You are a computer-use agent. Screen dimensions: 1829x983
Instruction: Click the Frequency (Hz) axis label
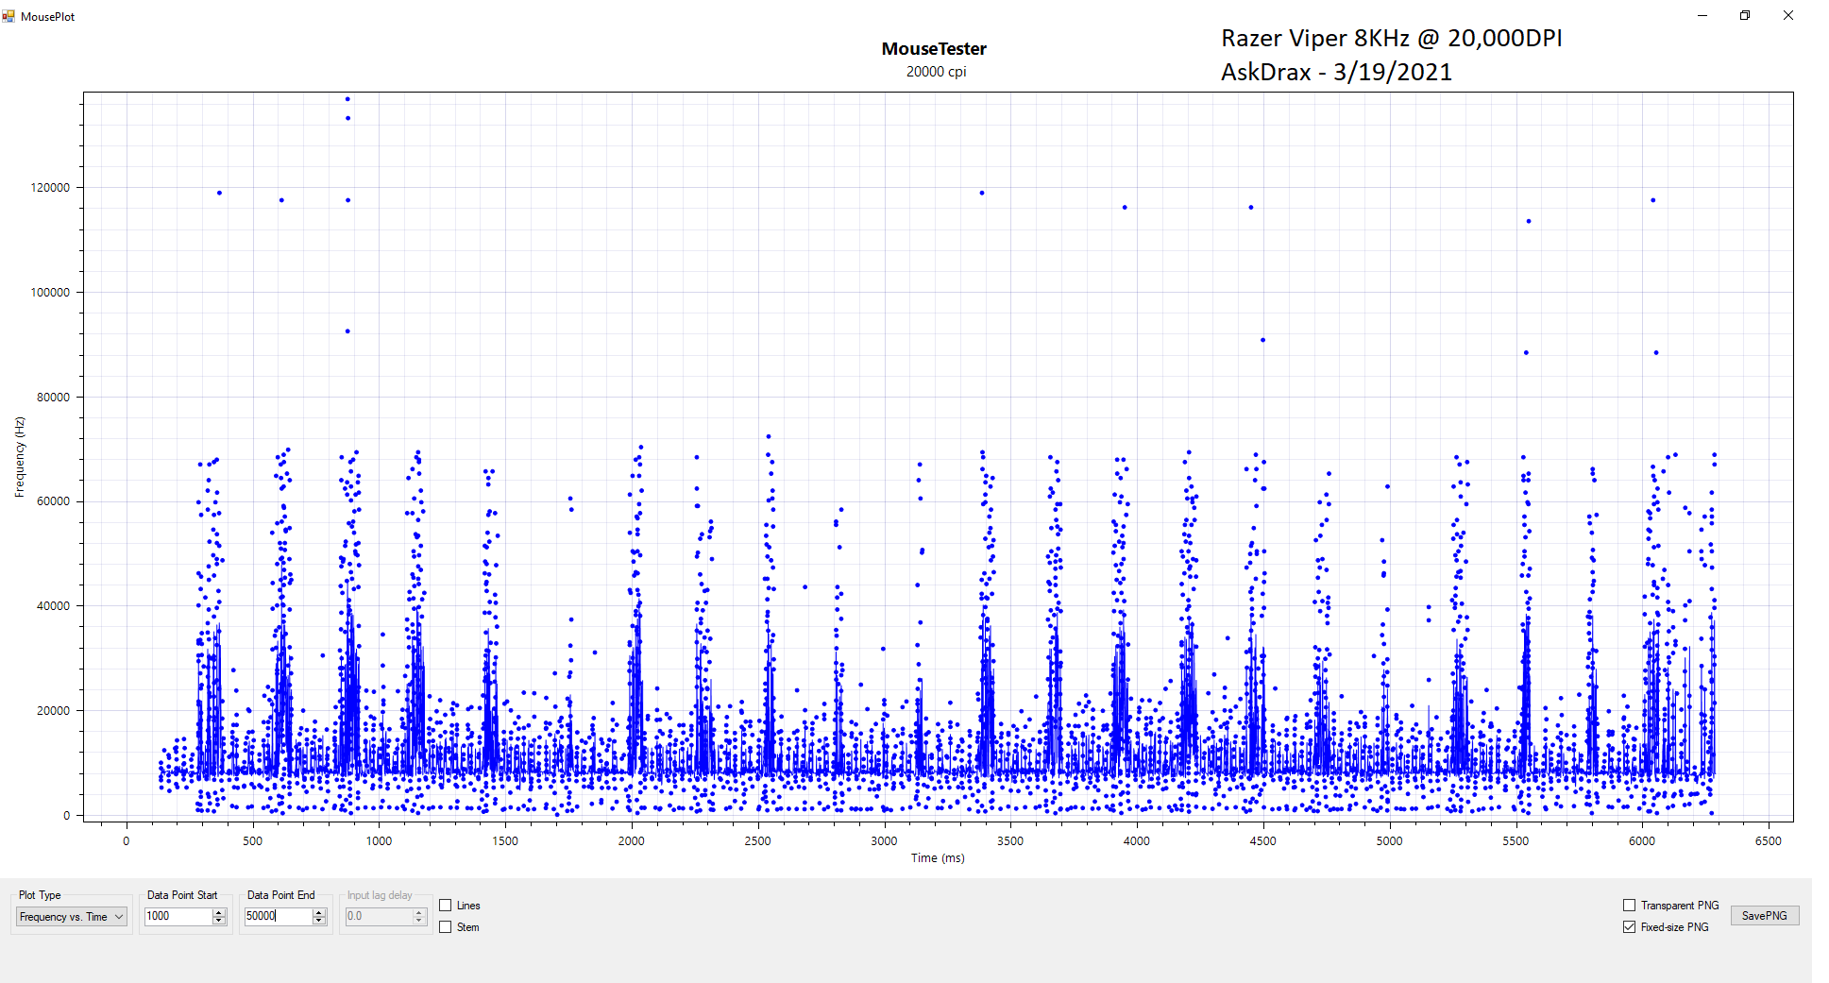20,457
